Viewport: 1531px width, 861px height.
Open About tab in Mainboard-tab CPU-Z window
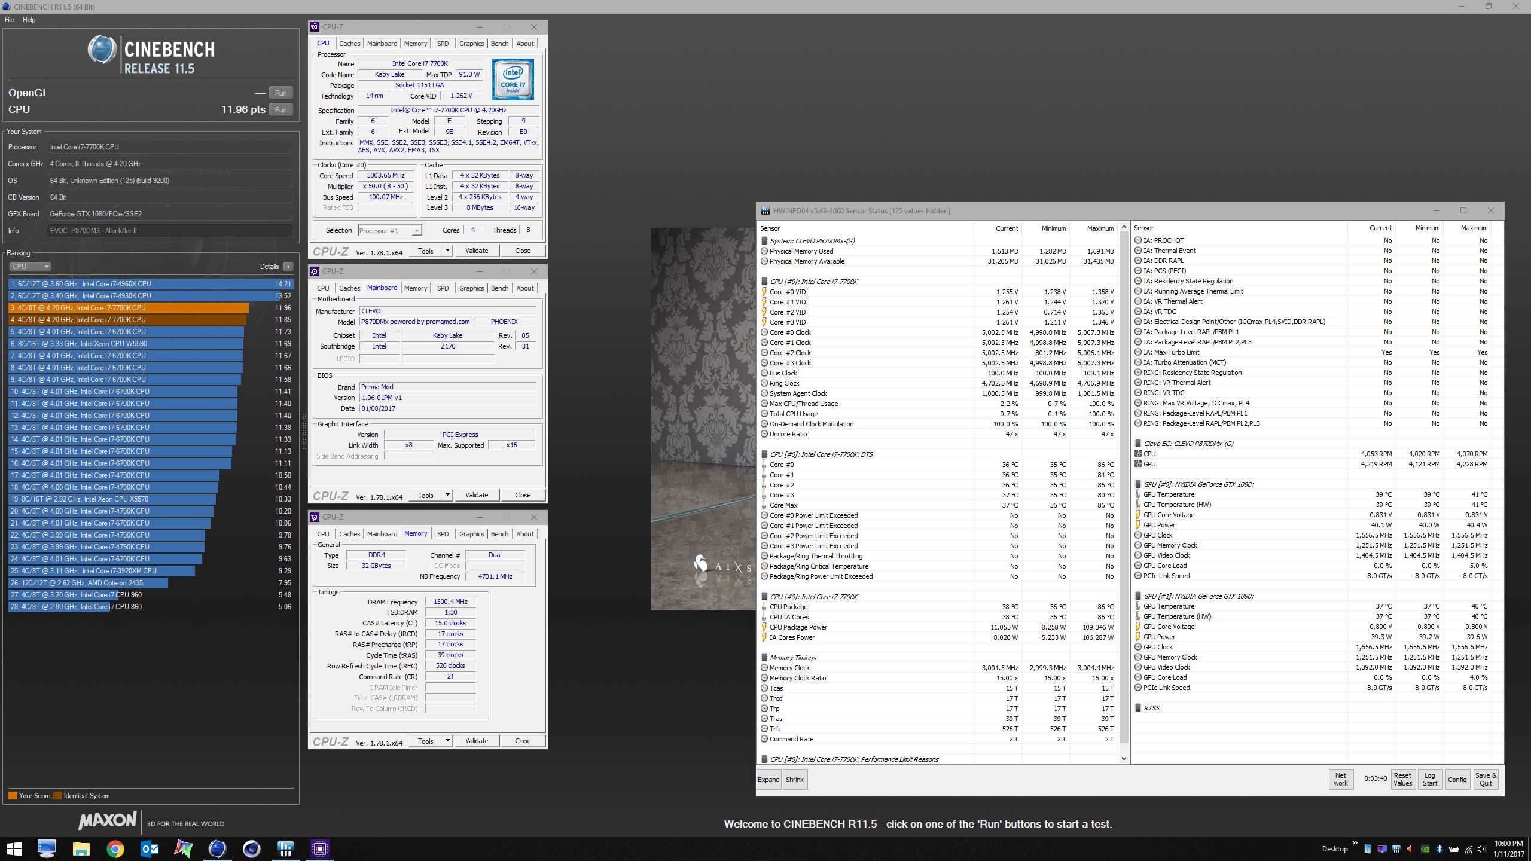click(525, 288)
